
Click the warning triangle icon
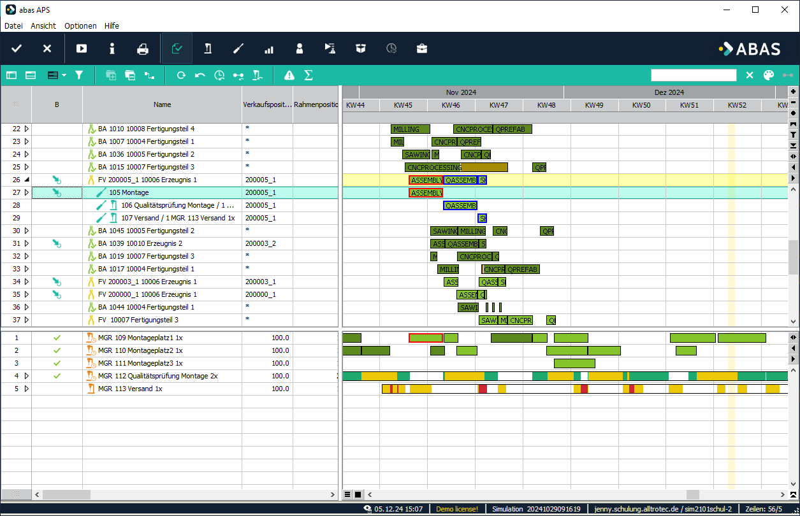tap(289, 75)
